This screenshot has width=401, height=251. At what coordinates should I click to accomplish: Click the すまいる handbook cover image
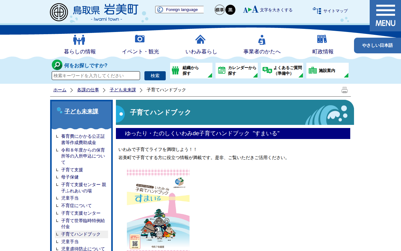158,210
